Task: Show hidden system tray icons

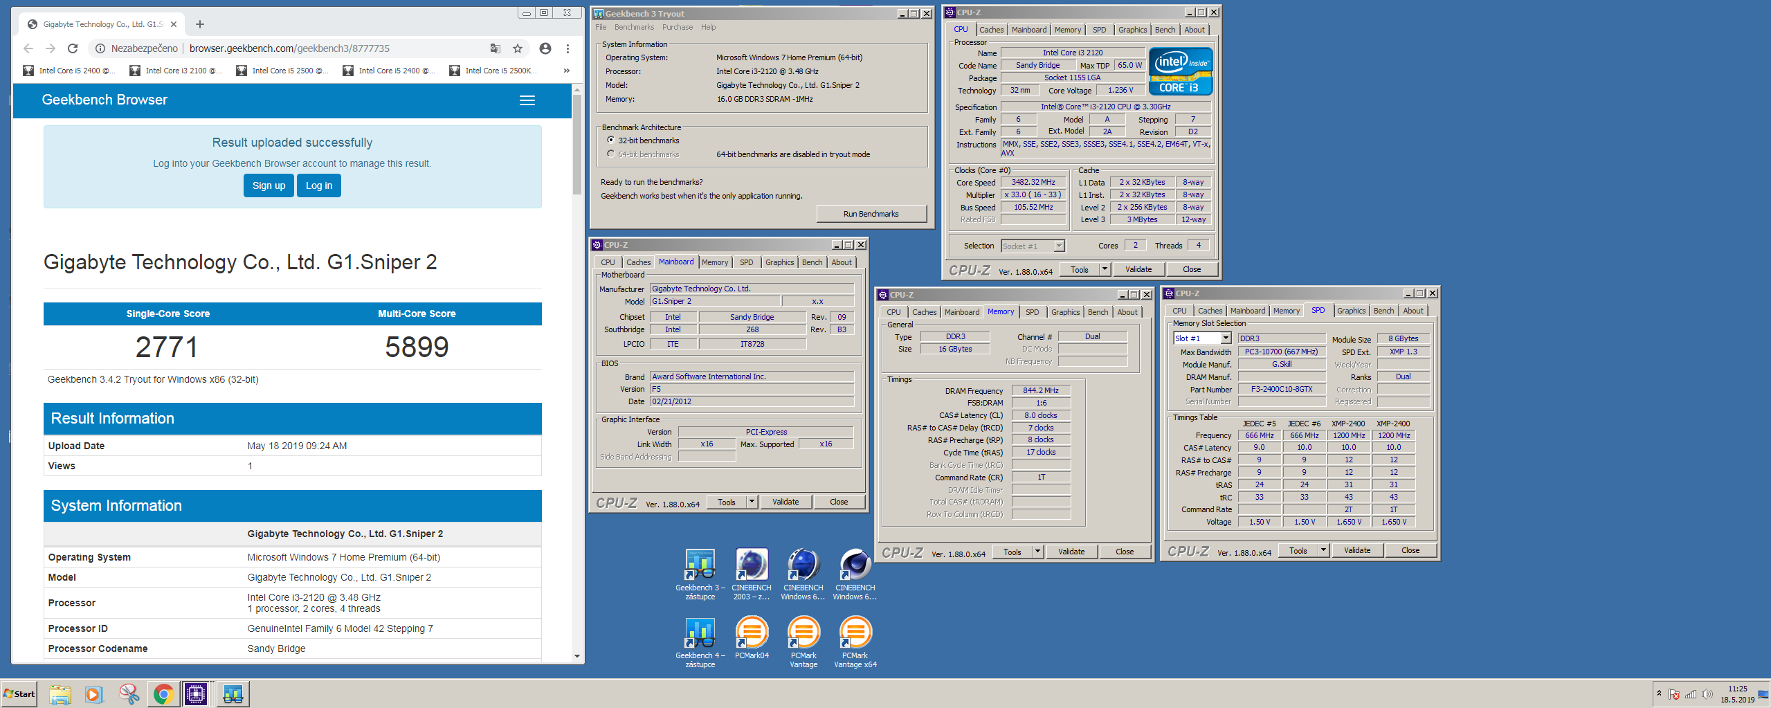Action: (1659, 693)
